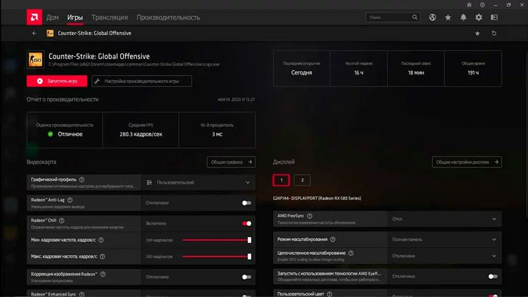Show help for Макс. кадровая частота

click(102, 256)
